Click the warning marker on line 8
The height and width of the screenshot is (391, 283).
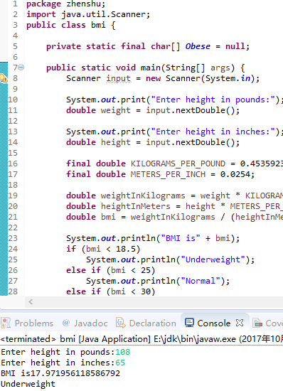pyautogui.click(x=4, y=78)
